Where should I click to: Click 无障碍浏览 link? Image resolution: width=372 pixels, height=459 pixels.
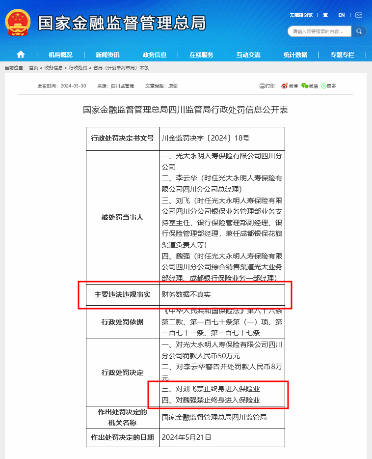[x=301, y=15]
